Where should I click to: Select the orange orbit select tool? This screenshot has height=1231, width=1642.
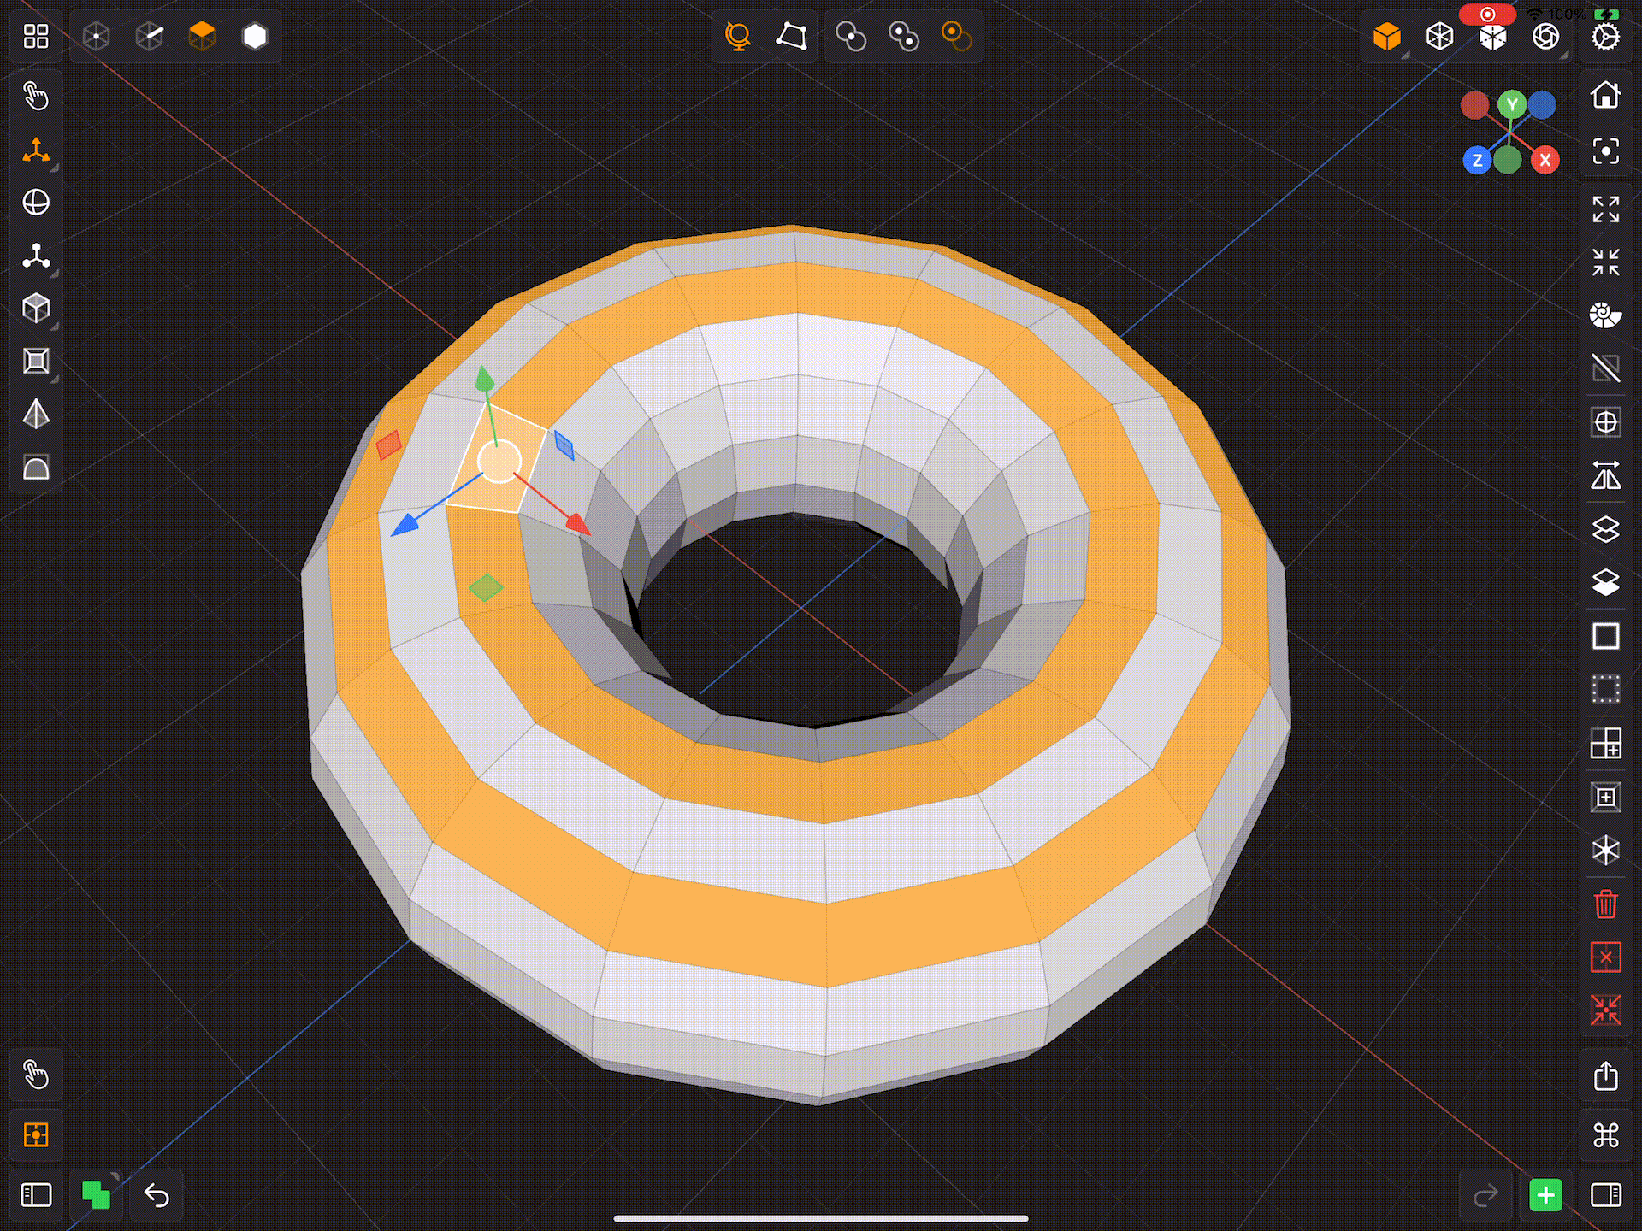pos(738,36)
